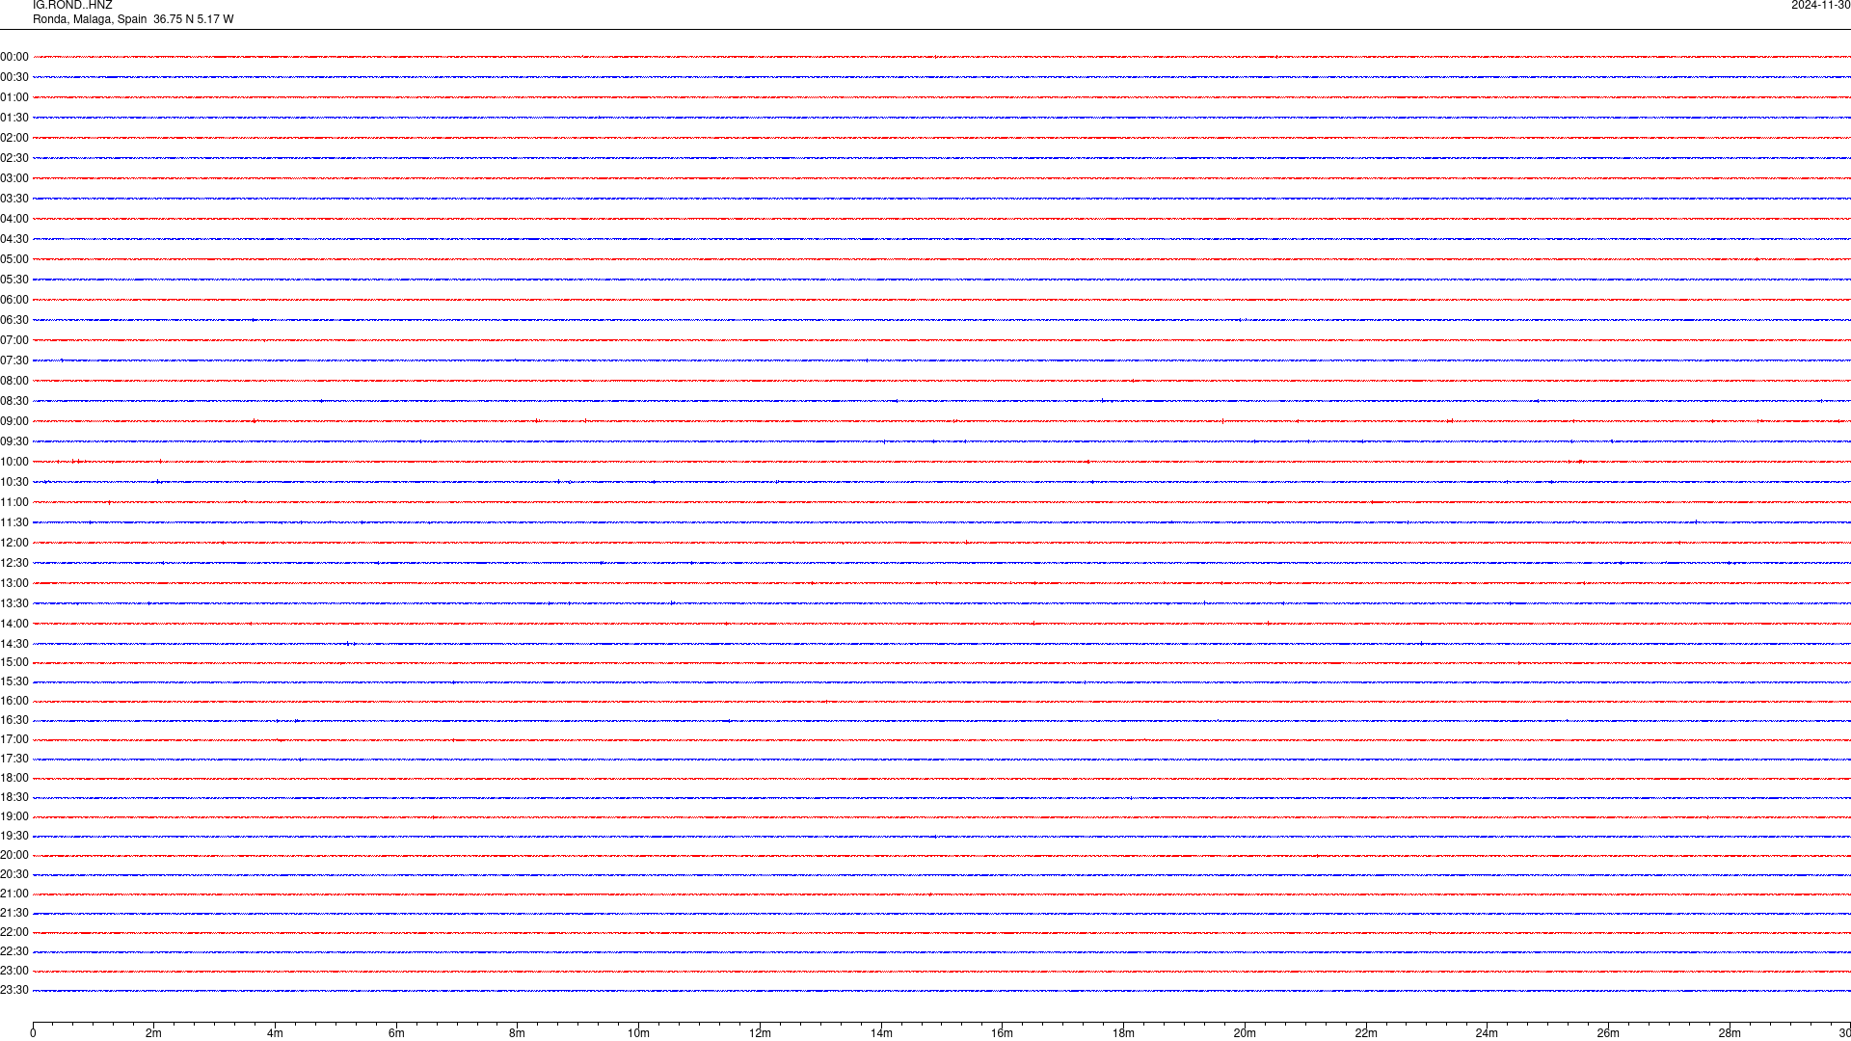
Task: Select the 02:00 time row label
Action: point(14,138)
